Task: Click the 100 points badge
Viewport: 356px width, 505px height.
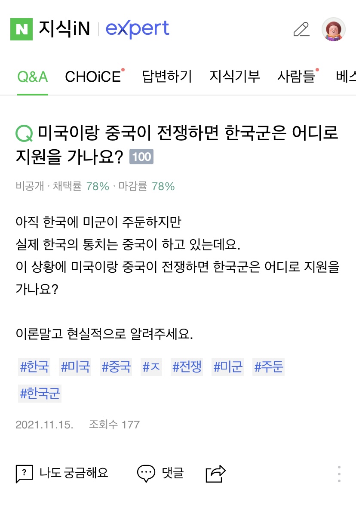Action: coord(141,157)
